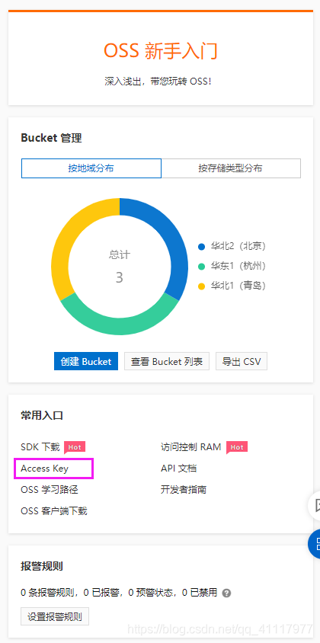This screenshot has height=643, width=320.
Task: Click the OSS 新手入门 banner title
Action: tap(161, 51)
